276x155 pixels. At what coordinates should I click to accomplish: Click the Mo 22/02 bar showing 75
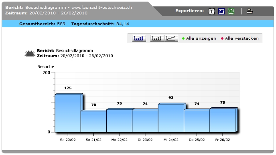[x=120, y=121]
